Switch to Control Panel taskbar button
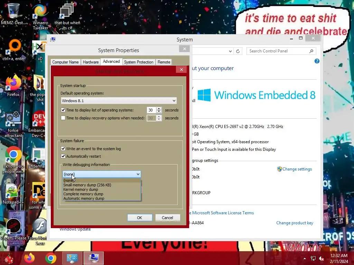 [x=72, y=258]
